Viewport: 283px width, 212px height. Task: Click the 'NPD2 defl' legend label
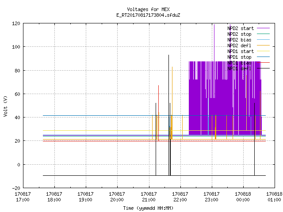click(239, 45)
